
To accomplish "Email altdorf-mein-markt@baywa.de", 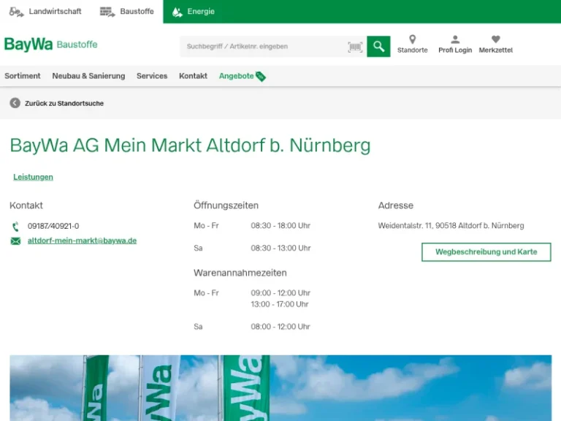I will [x=82, y=240].
